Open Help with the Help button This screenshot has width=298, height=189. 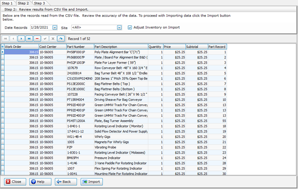(40, 182)
